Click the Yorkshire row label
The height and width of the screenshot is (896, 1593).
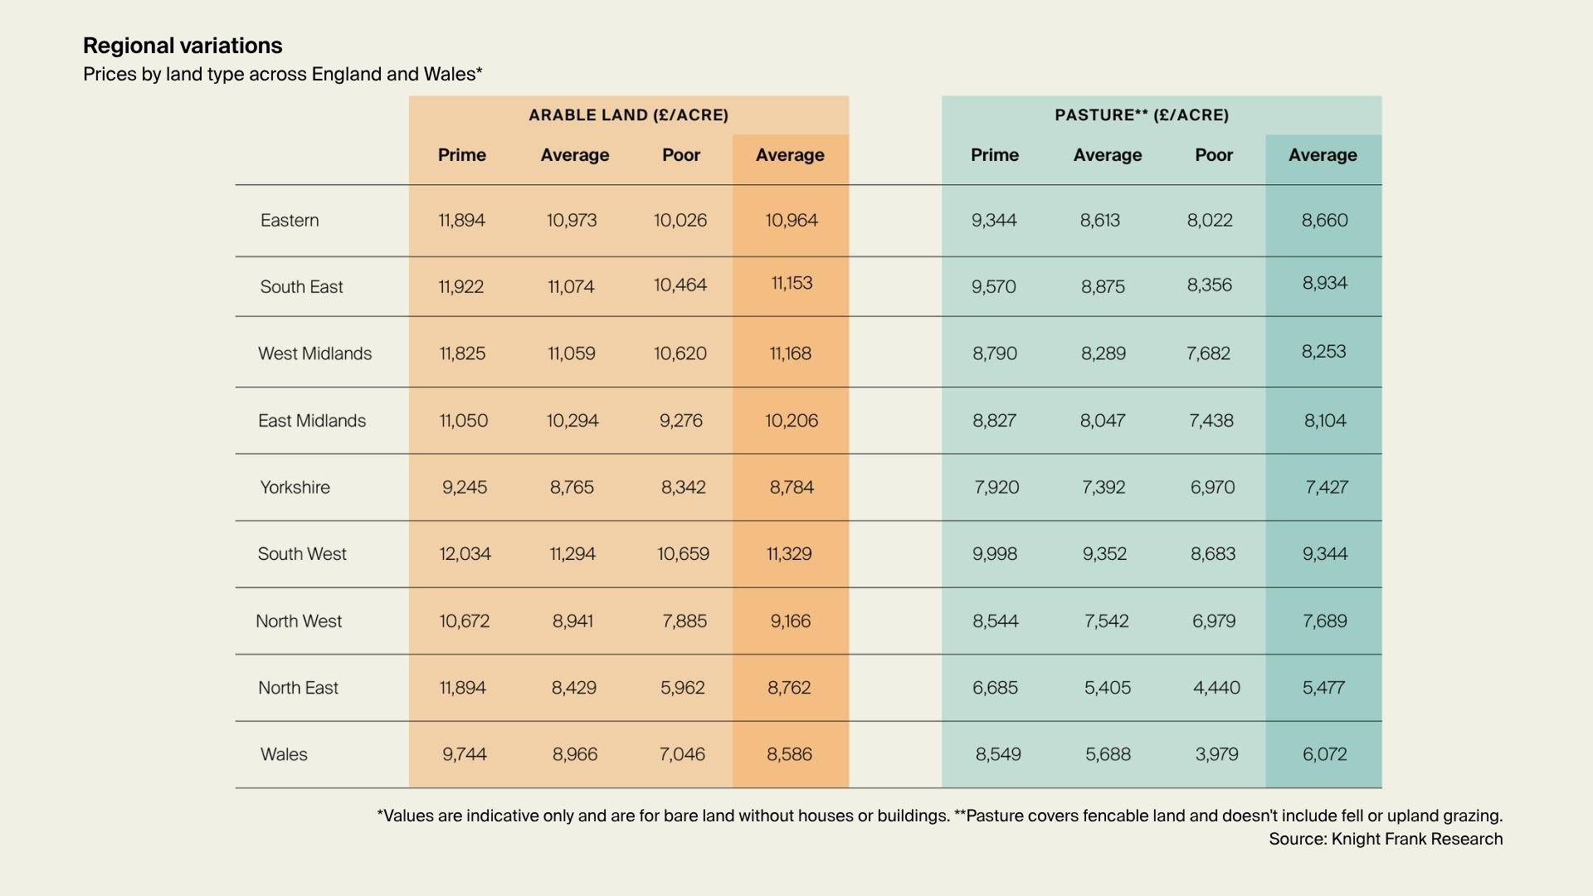295,488
